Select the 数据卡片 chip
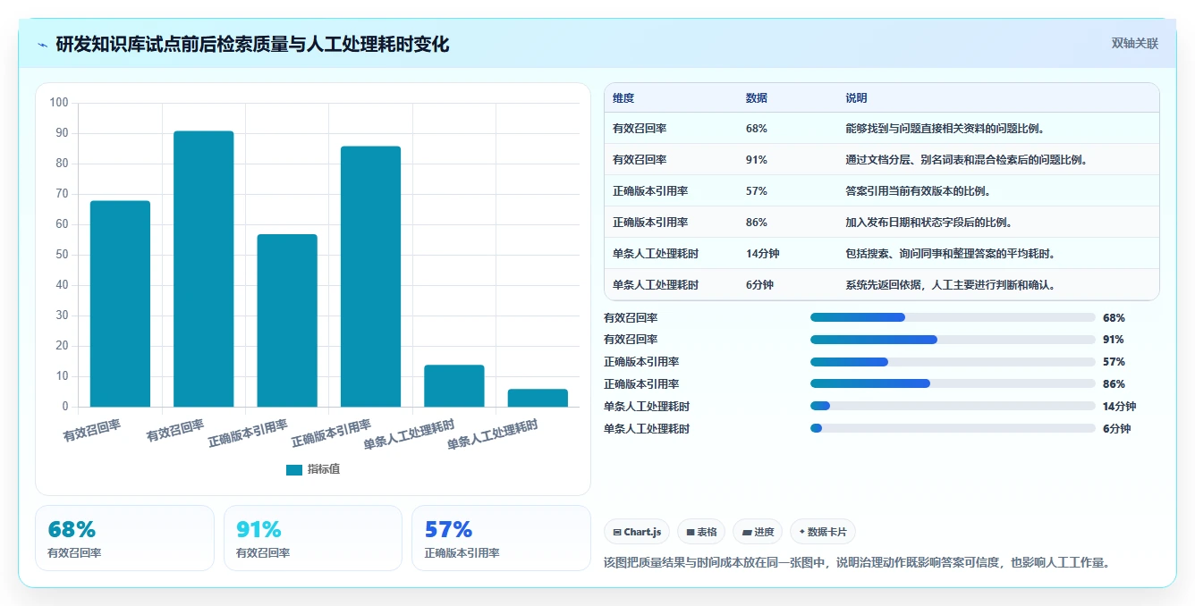Screen dimensions: 1195x606 [x=822, y=532]
